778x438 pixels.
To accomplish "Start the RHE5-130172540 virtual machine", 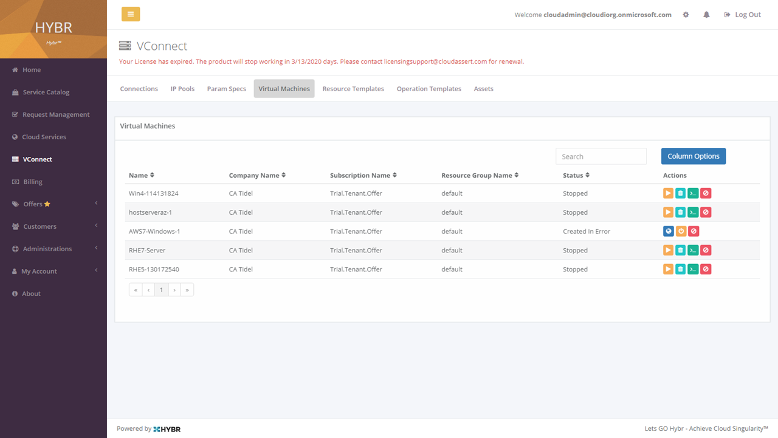I will point(668,269).
